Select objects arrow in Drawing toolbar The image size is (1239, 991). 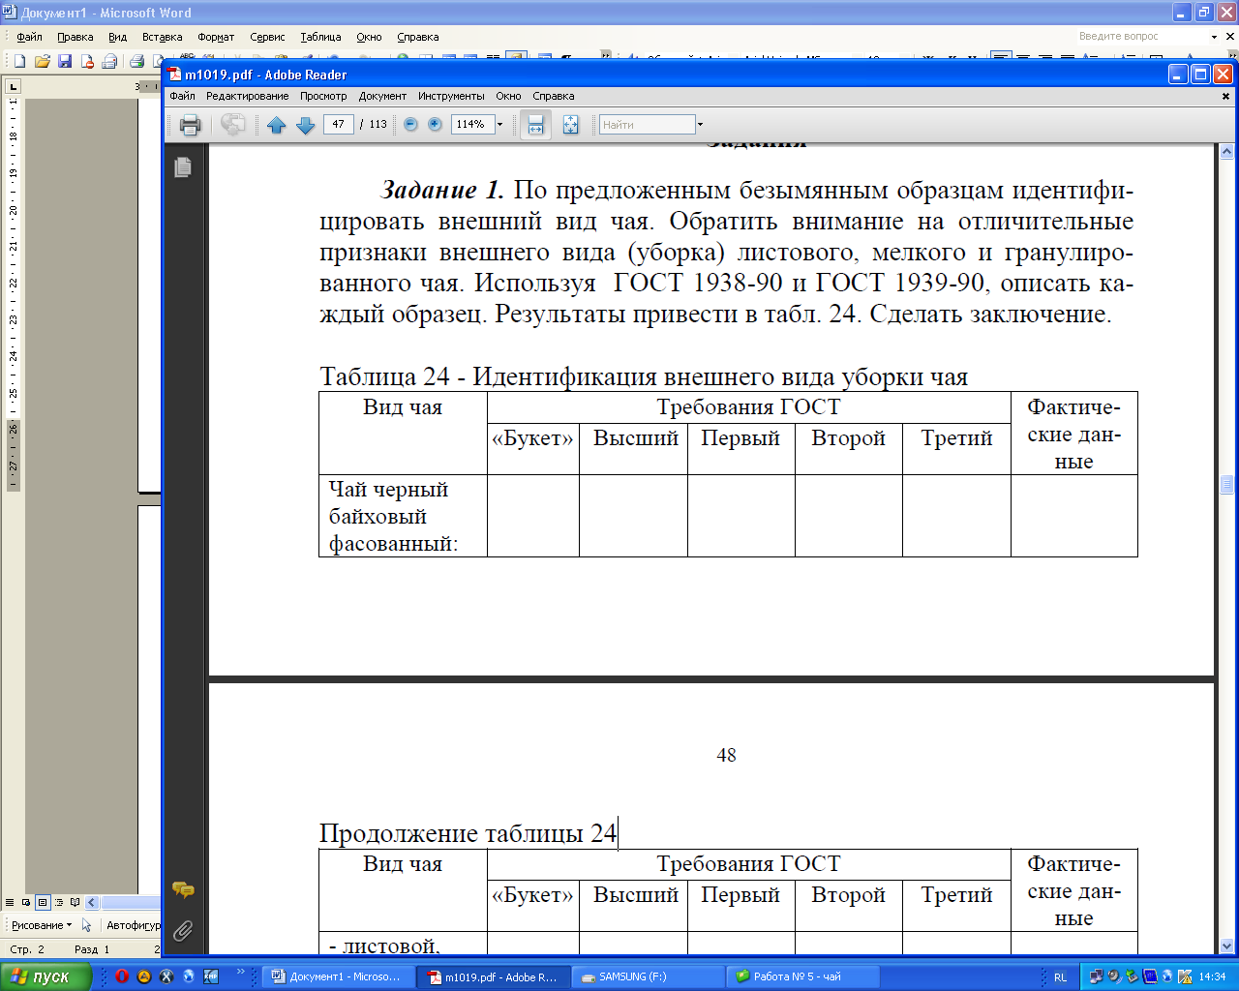click(x=87, y=925)
